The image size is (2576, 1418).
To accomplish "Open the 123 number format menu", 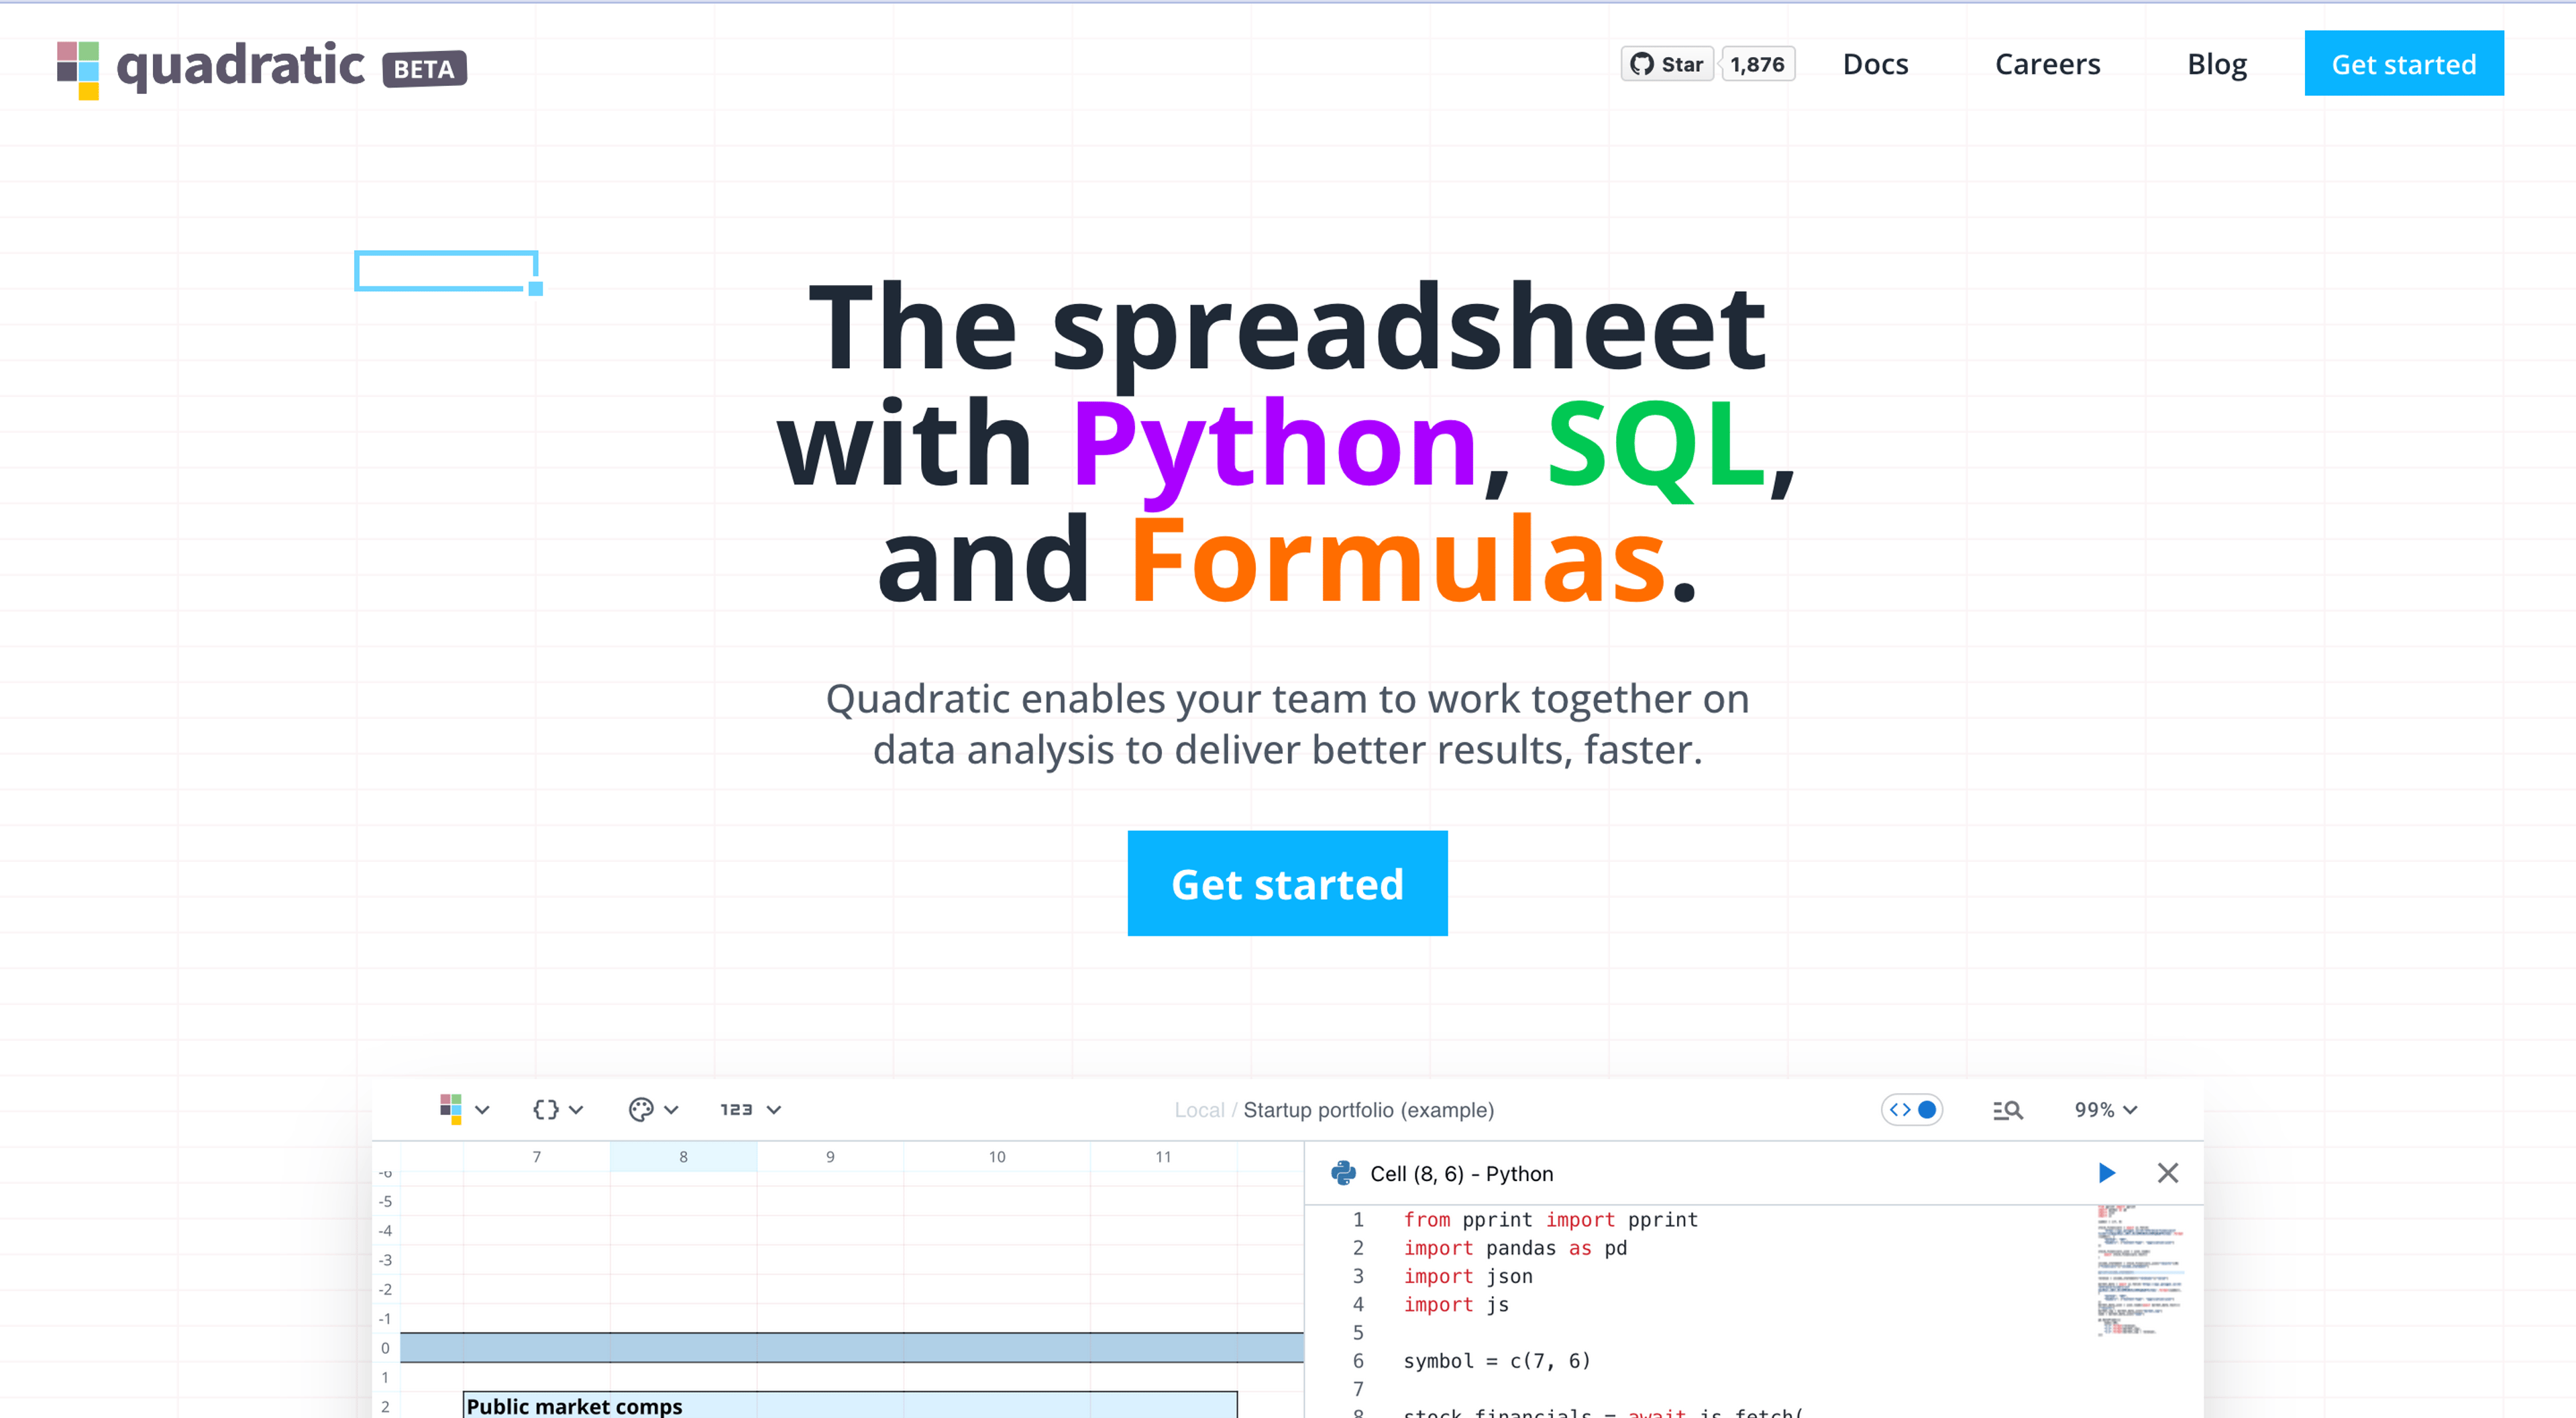I will [x=750, y=1109].
